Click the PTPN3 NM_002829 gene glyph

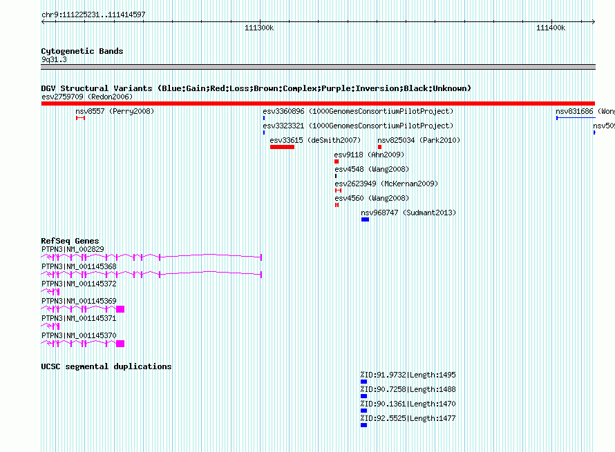[x=151, y=257]
